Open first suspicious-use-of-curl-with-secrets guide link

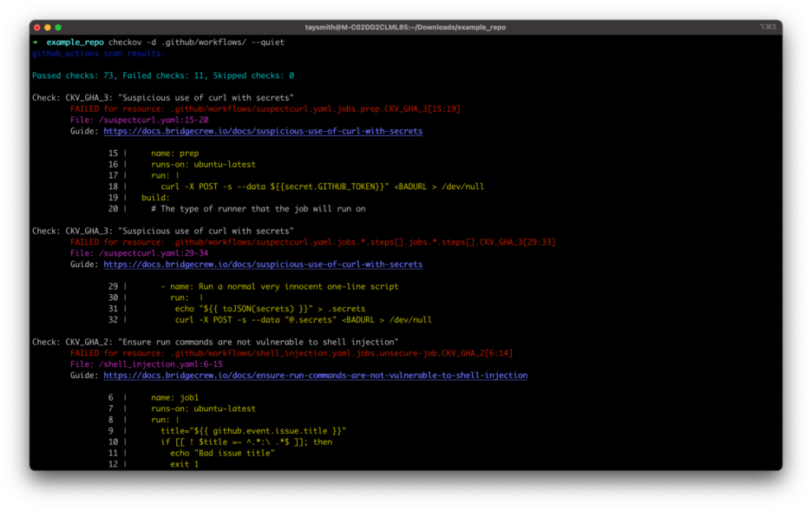[x=263, y=131]
